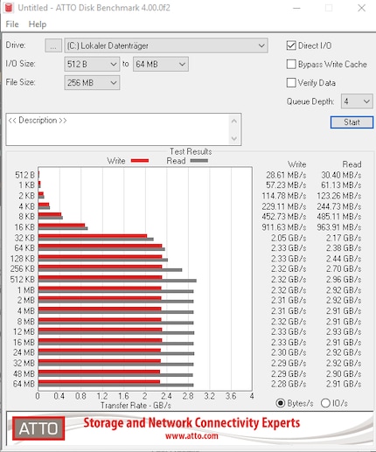Open the Help menu
376x452 pixels.
(x=38, y=24)
